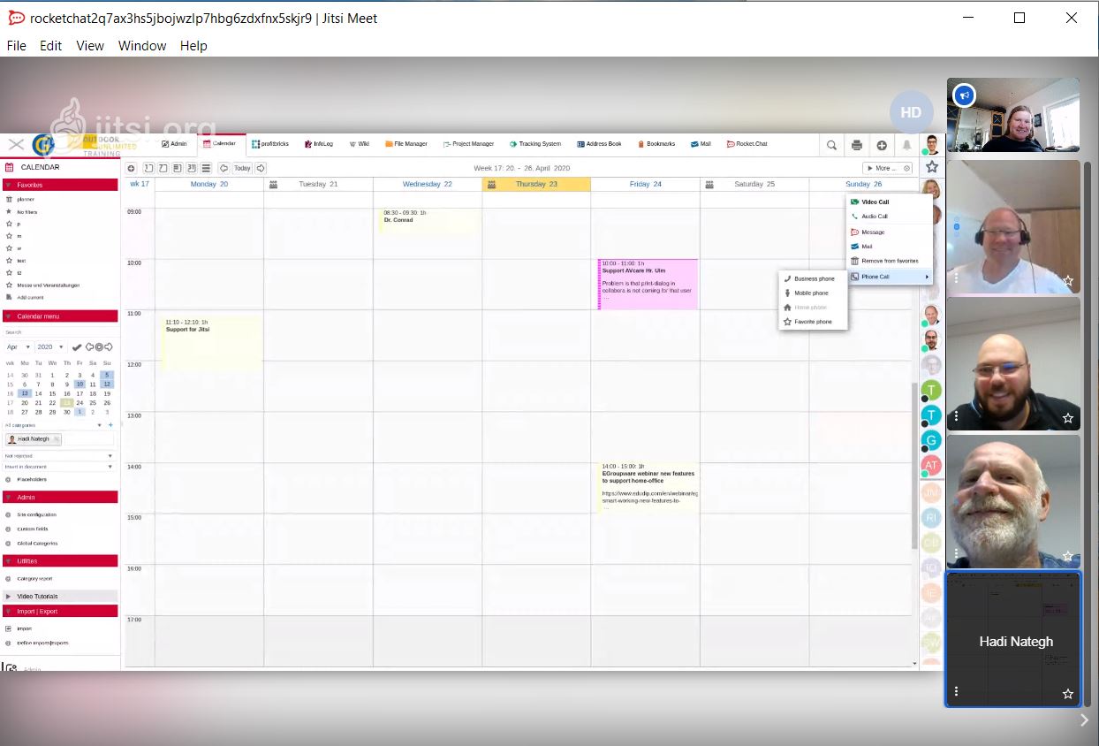
Task: Switch to the InfoLog tab
Action: coord(318,144)
